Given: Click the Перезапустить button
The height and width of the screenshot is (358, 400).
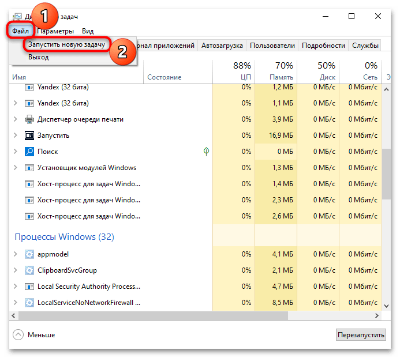Looking at the screenshot, I should pyautogui.click(x=361, y=334).
